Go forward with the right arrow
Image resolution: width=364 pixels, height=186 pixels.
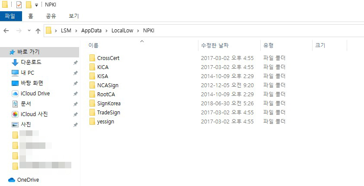click(x=19, y=31)
